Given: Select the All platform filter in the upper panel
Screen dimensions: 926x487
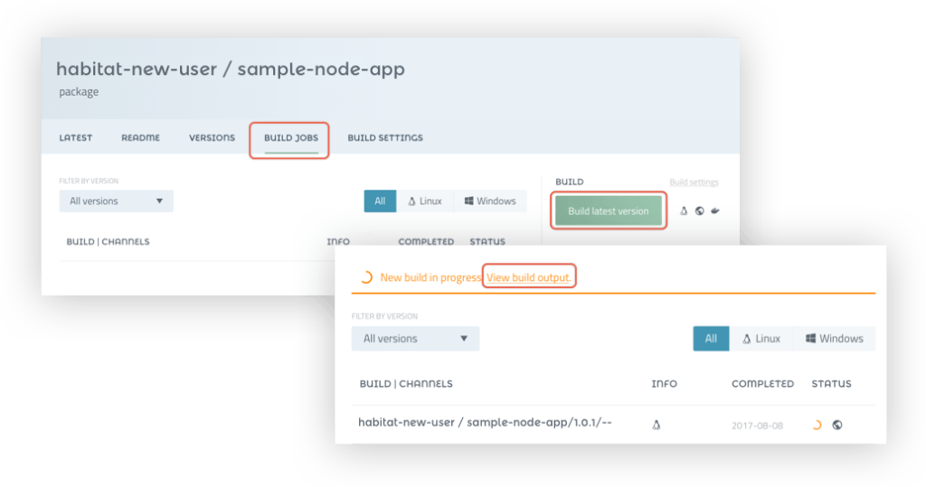Looking at the screenshot, I should pos(380,201).
